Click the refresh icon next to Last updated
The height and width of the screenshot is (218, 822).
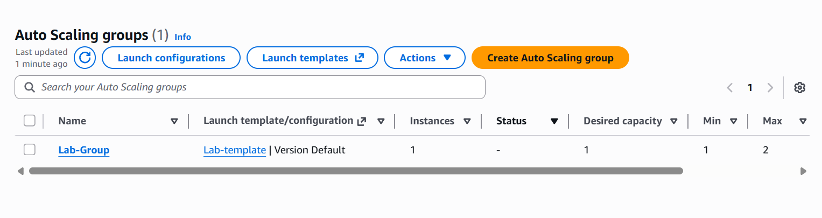85,58
